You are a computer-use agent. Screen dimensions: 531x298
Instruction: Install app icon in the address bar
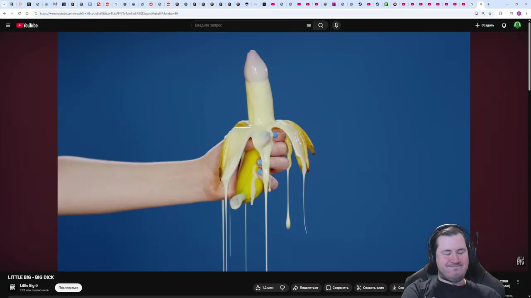click(x=476, y=13)
